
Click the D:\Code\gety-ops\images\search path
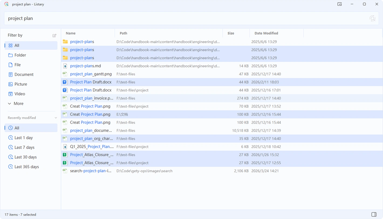[144, 171]
